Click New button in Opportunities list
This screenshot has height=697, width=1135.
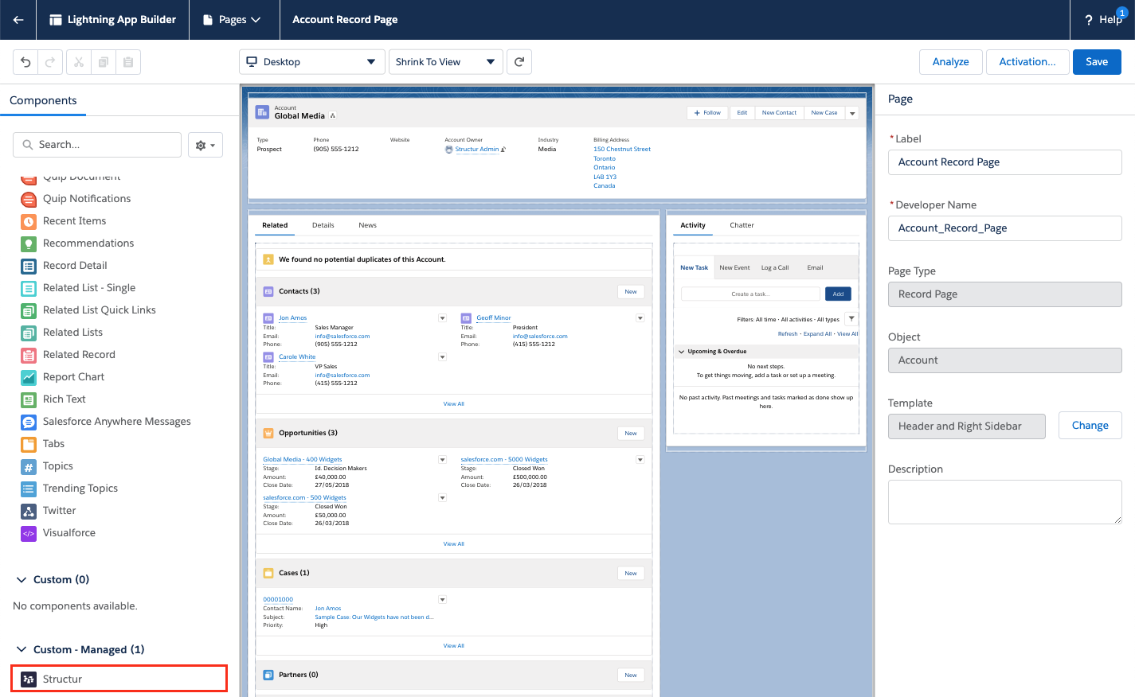coord(631,434)
